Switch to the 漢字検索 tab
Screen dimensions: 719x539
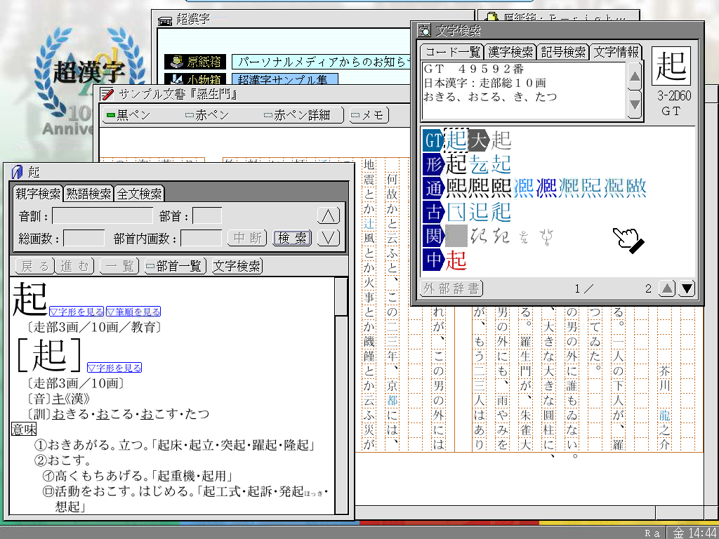[510, 51]
